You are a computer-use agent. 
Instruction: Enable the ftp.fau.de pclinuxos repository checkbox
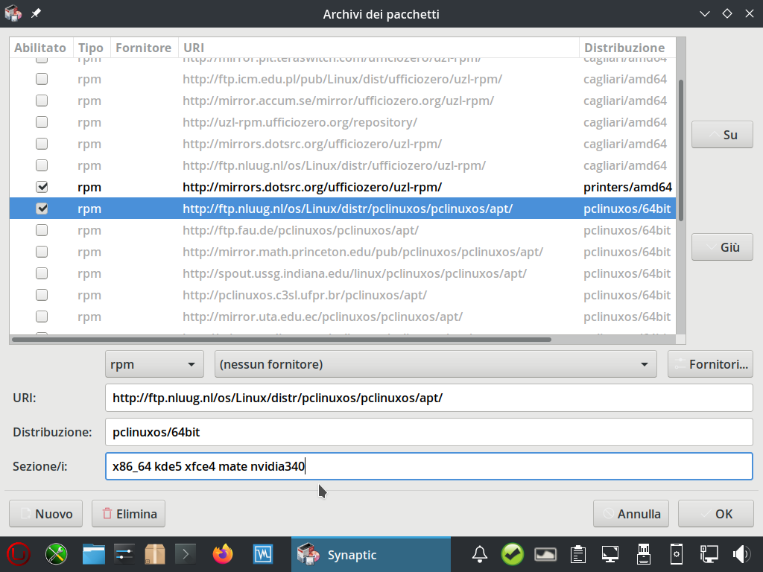(42, 230)
